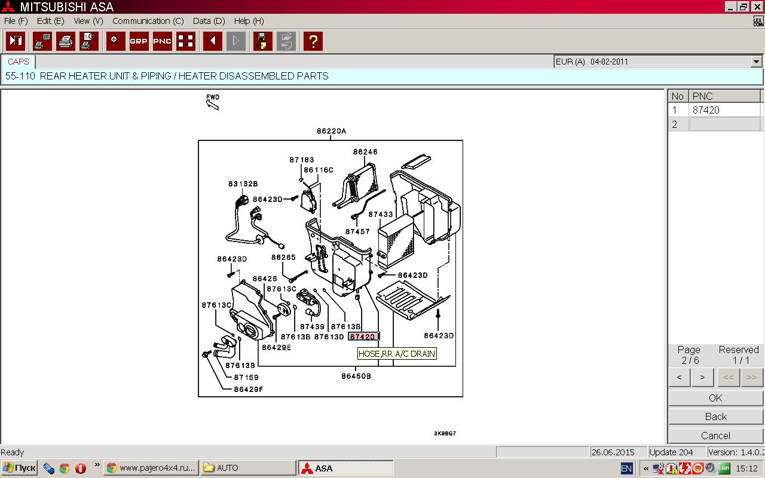Click the highlighted 87420 part number label
This screenshot has height=478, width=765.
pos(363,336)
